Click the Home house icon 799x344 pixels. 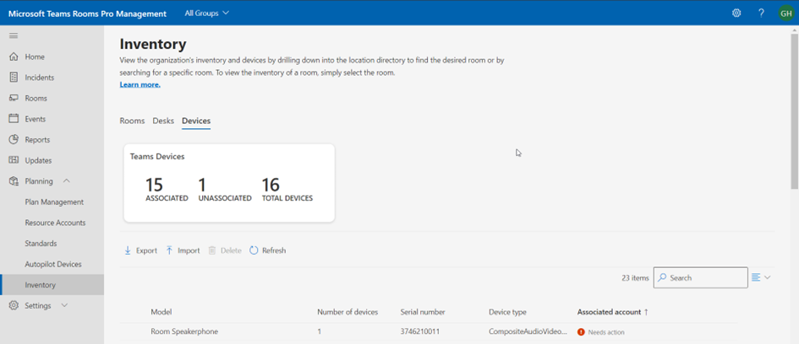click(x=14, y=56)
